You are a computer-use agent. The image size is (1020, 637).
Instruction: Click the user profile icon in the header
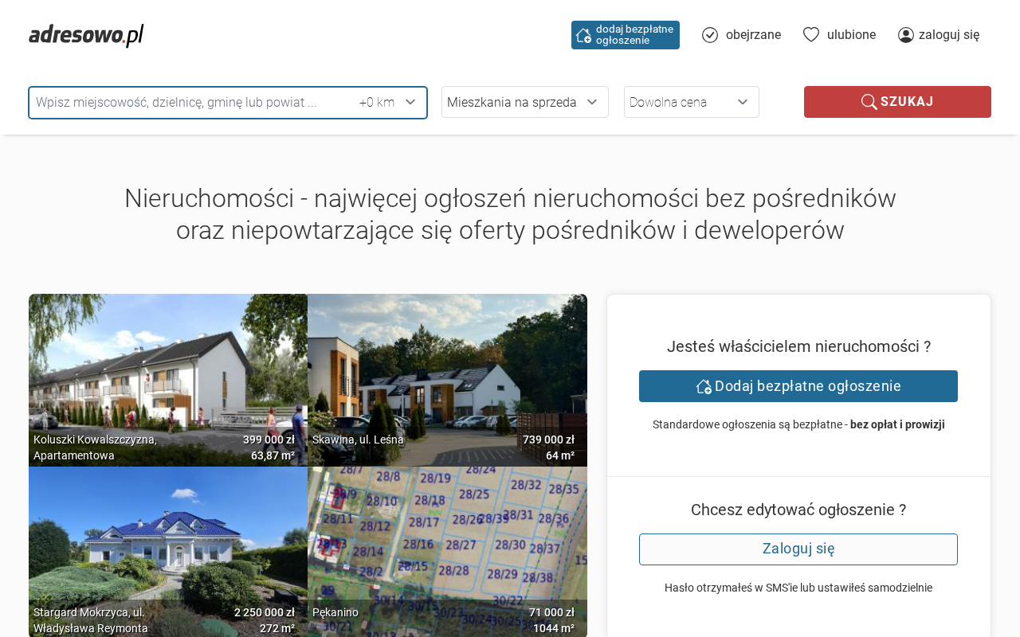click(906, 35)
